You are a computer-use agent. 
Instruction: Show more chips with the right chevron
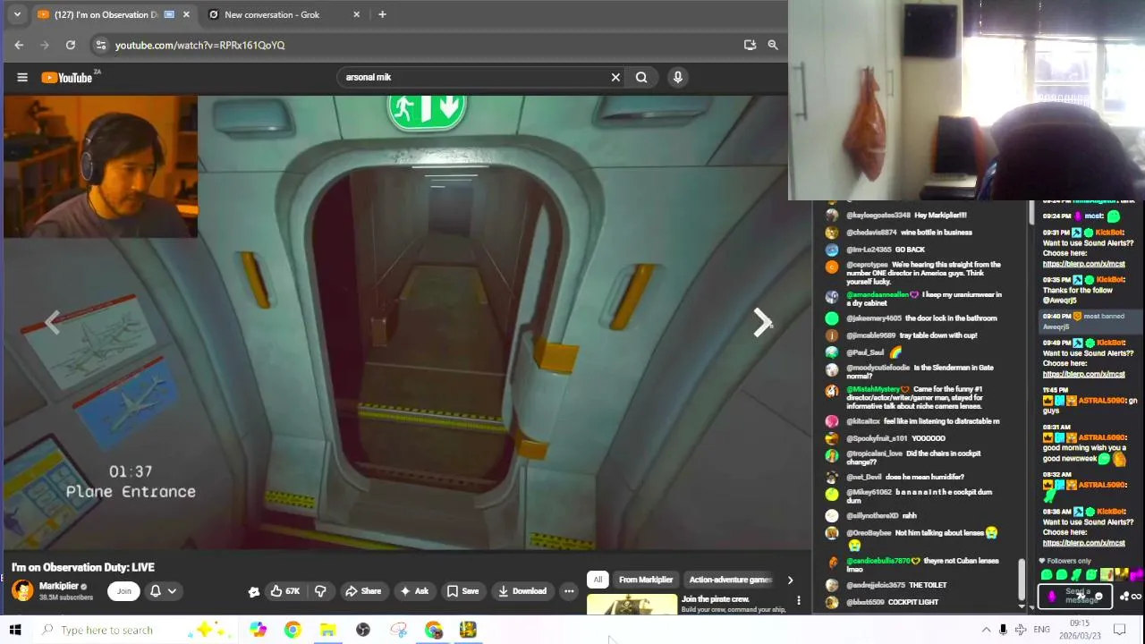pyautogui.click(x=790, y=580)
